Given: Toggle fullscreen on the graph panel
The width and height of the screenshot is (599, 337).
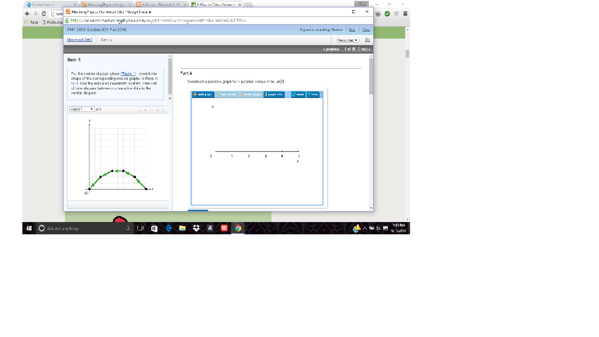Looking at the screenshot, I should (x=321, y=93).
